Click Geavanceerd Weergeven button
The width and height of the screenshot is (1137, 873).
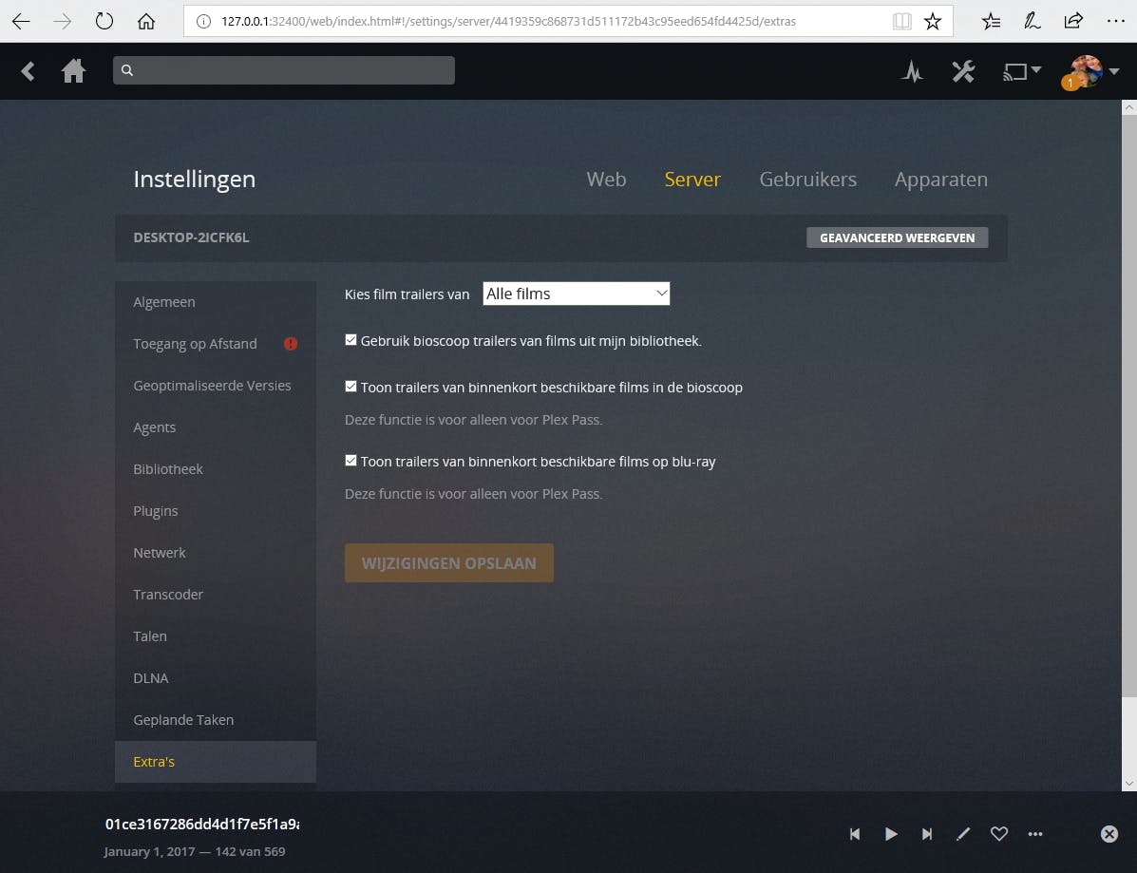coord(897,237)
